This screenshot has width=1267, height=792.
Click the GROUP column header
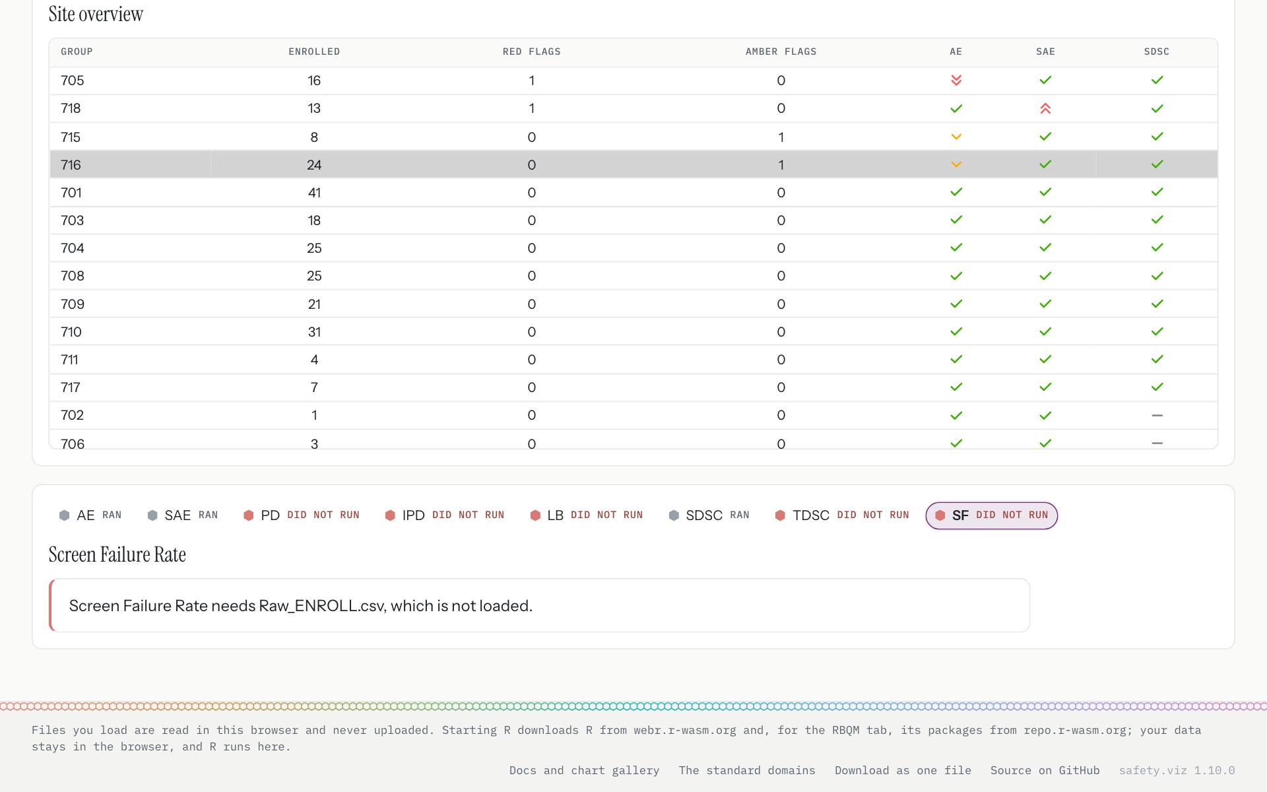(x=77, y=51)
